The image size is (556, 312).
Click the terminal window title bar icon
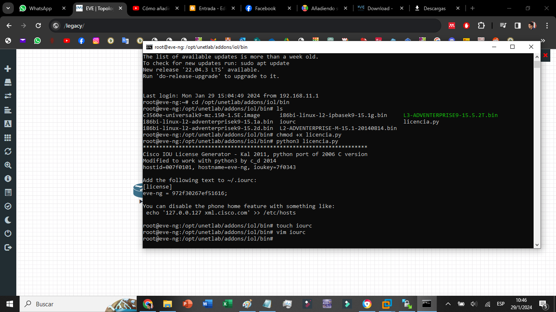(149, 47)
